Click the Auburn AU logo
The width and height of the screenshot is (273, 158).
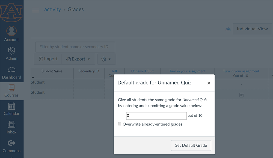tap(11, 12)
